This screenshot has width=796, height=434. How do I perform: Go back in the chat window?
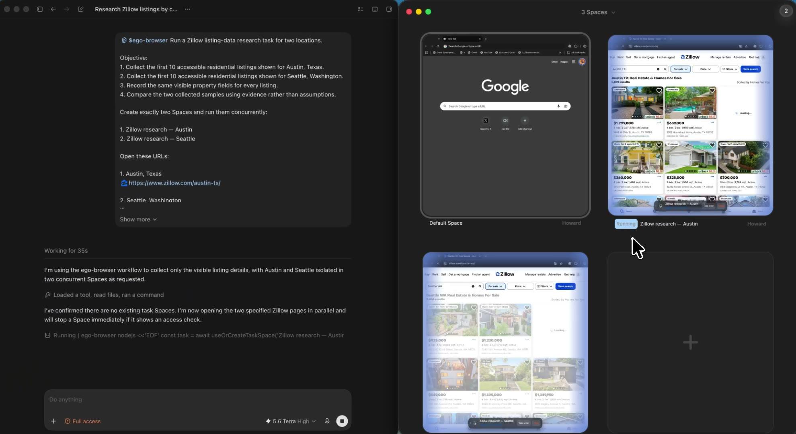pos(53,9)
